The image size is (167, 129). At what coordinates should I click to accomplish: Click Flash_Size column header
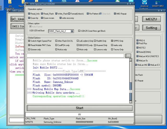[x=81, y=119]
